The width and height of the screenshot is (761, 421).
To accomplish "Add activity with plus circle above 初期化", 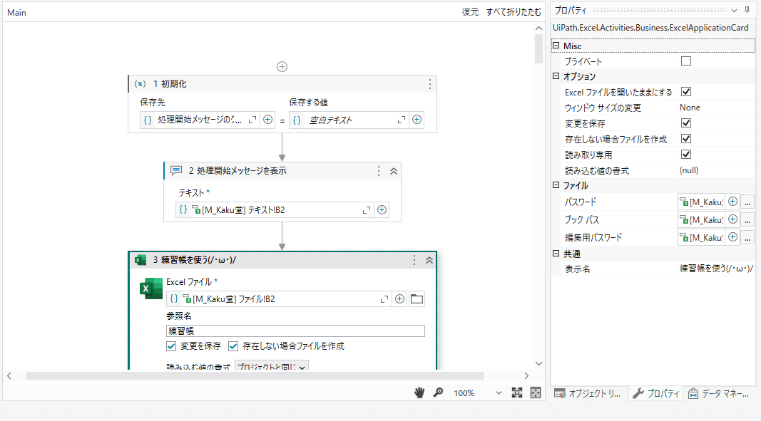I will [x=282, y=66].
